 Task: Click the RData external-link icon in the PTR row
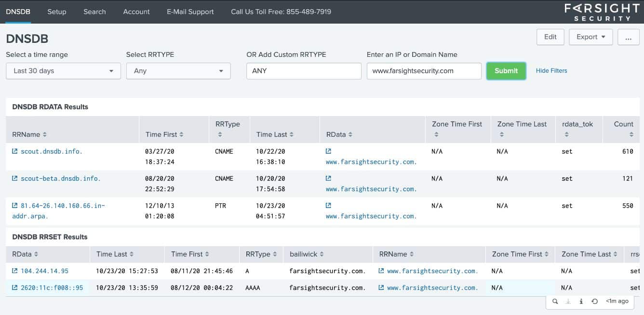tap(328, 206)
